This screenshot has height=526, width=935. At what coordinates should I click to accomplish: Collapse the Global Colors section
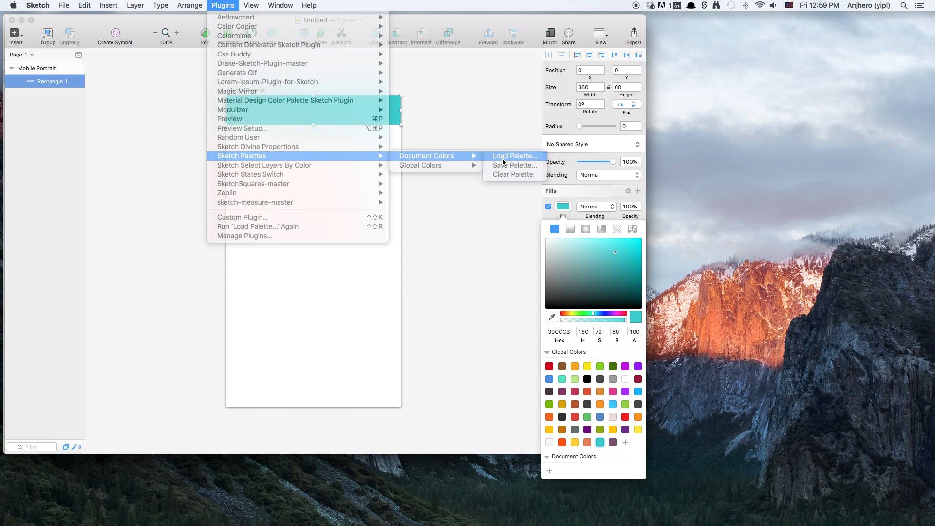pos(547,352)
